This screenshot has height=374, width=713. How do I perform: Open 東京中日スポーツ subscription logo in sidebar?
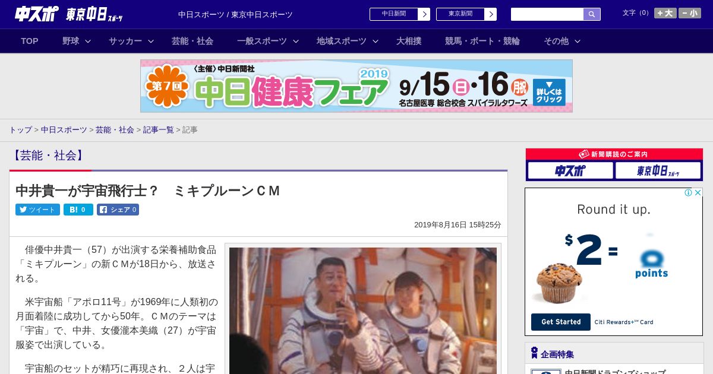click(658, 171)
